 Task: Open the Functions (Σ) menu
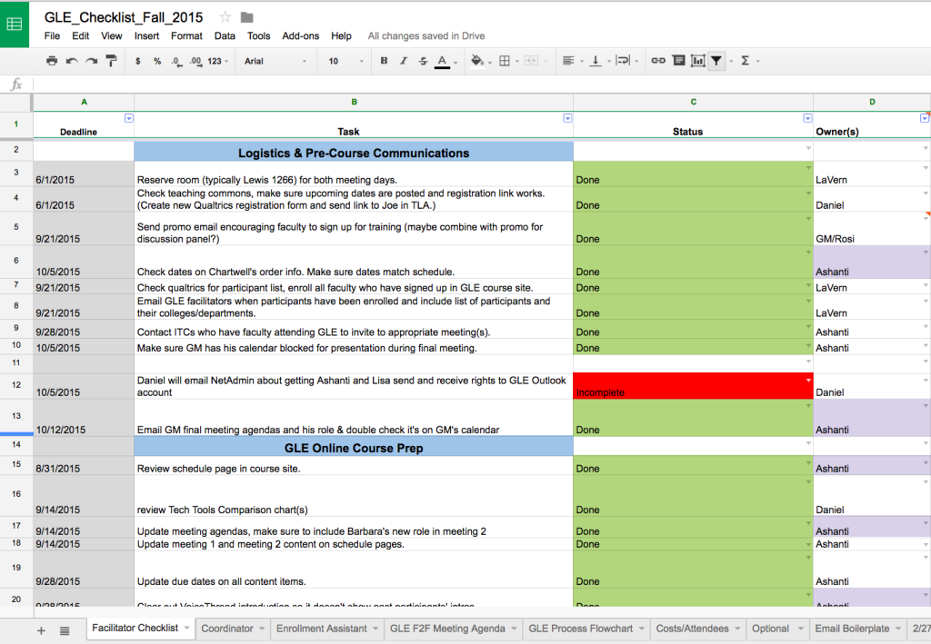746,61
